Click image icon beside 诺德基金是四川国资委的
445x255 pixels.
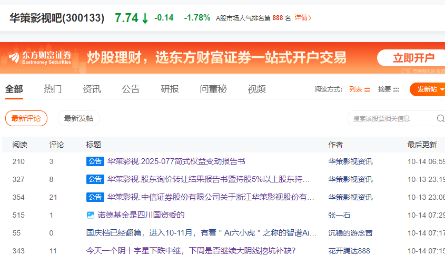point(90,215)
